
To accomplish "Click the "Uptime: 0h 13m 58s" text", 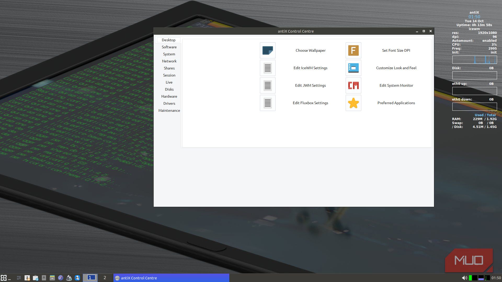I will [474, 25].
